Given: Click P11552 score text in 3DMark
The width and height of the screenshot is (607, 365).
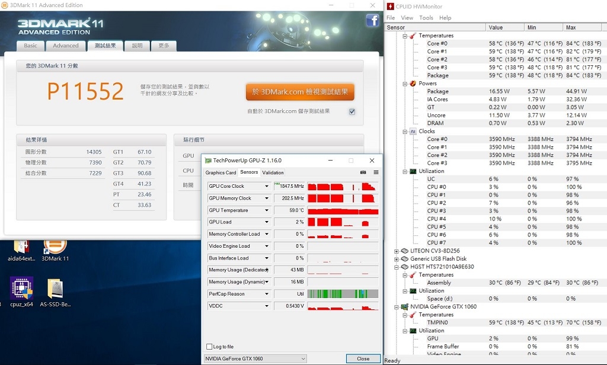Looking at the screenshot, I should click(85, 91).
